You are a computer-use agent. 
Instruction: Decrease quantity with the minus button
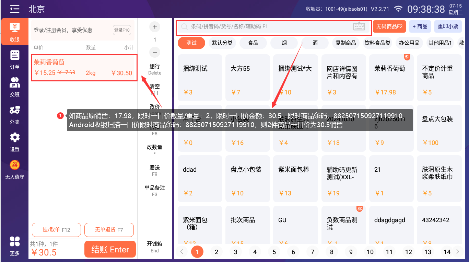[x=154, y=52]
